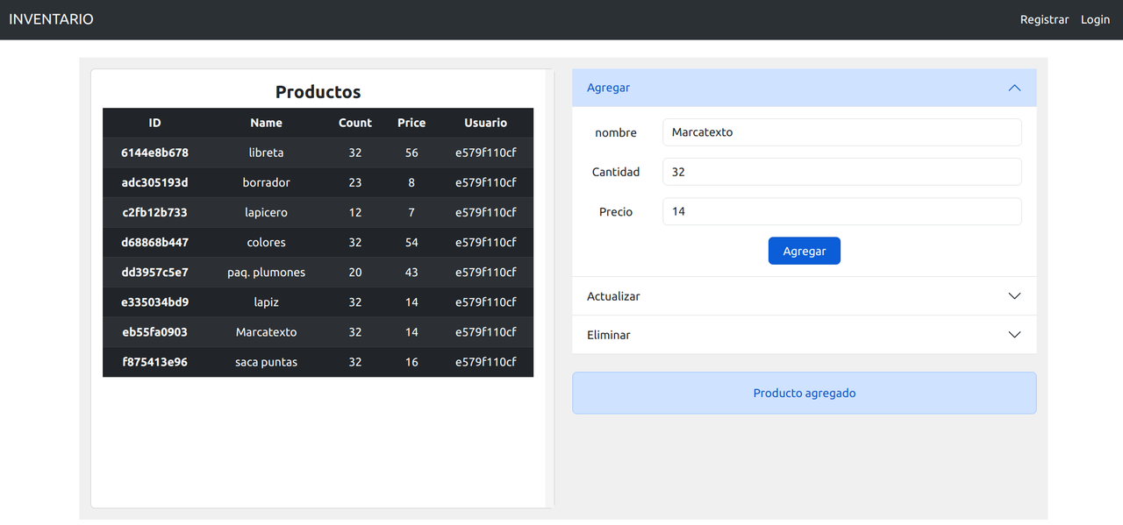Go to the Registrar page
1123x525 pixels.
point(1044,19)
